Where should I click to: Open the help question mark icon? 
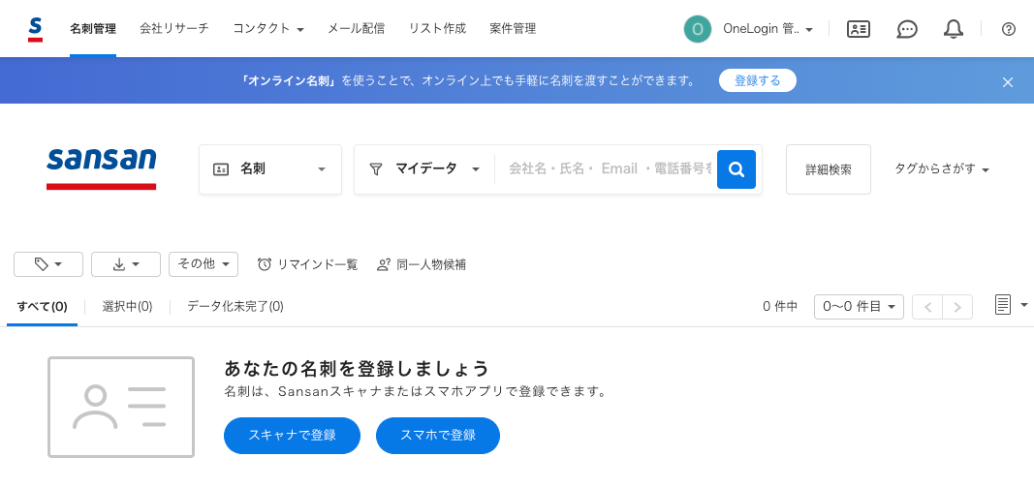1008,29
